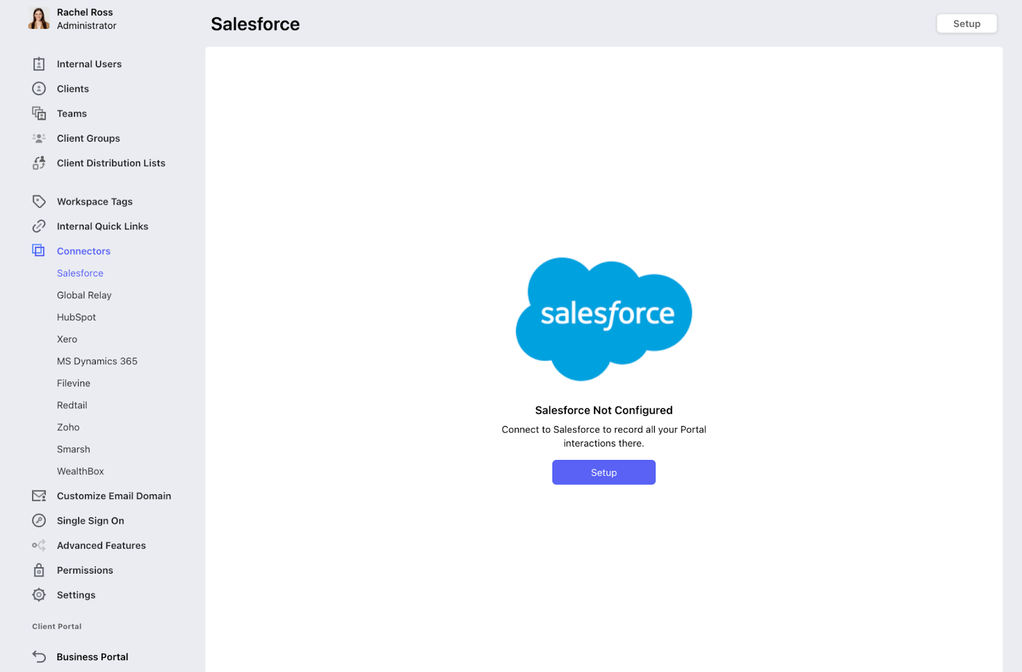The width and height of the screenshot is (1022, 672).
Task: Open the Global Relay connector
Action: pyautogui.click(x=84, y=295)
